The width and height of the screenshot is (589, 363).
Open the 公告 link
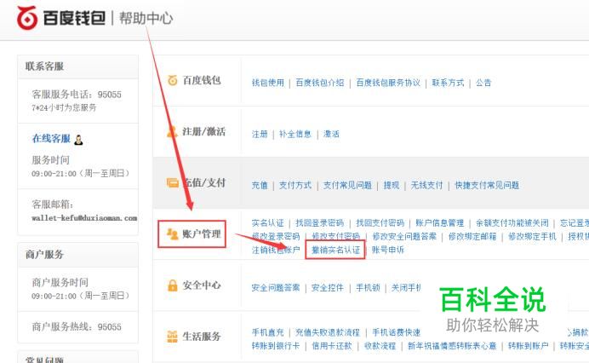click(x=483, y=83)
